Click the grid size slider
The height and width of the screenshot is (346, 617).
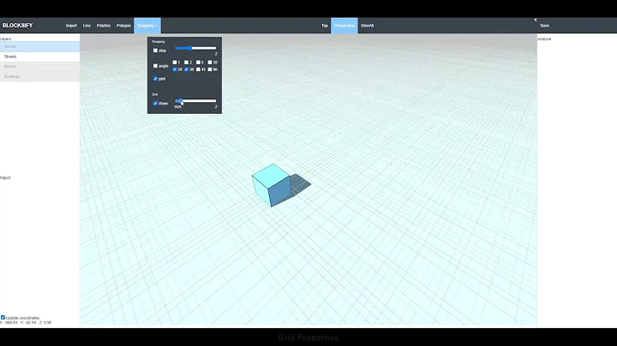point(195,101)
